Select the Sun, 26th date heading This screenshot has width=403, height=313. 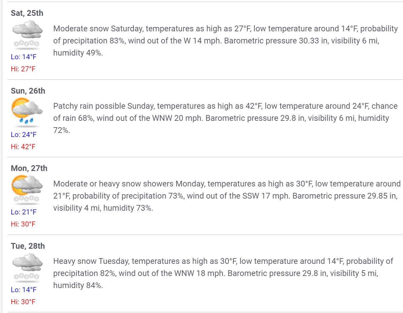(x=28, y=91)
